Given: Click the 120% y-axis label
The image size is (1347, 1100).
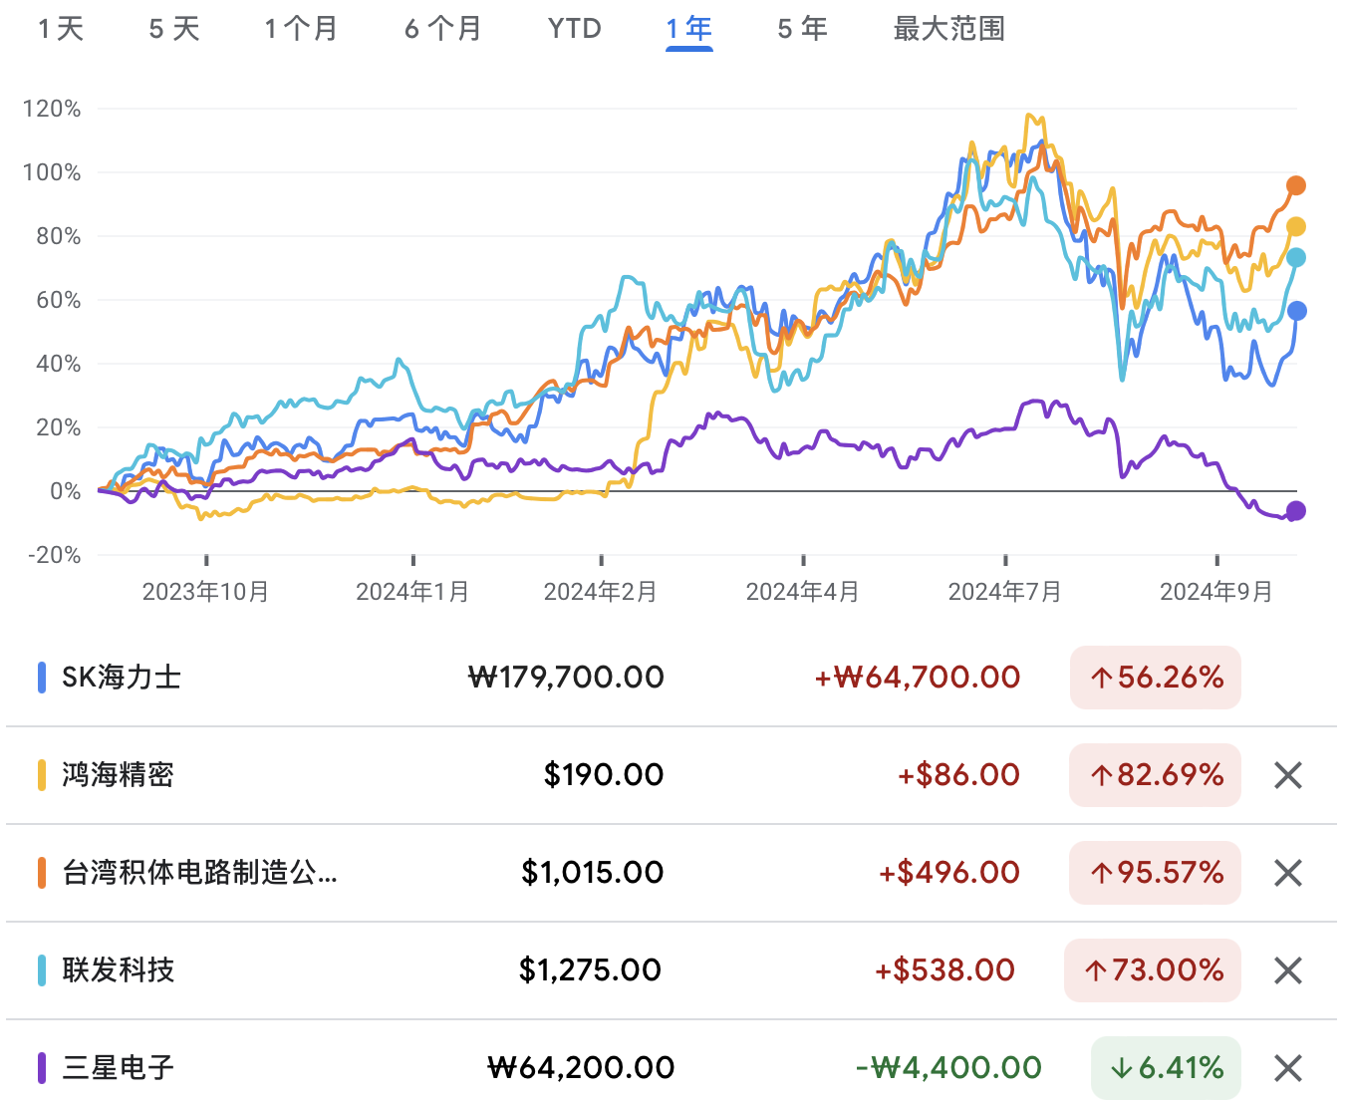Looking at the screenshot, I should (x=52, y=109).
